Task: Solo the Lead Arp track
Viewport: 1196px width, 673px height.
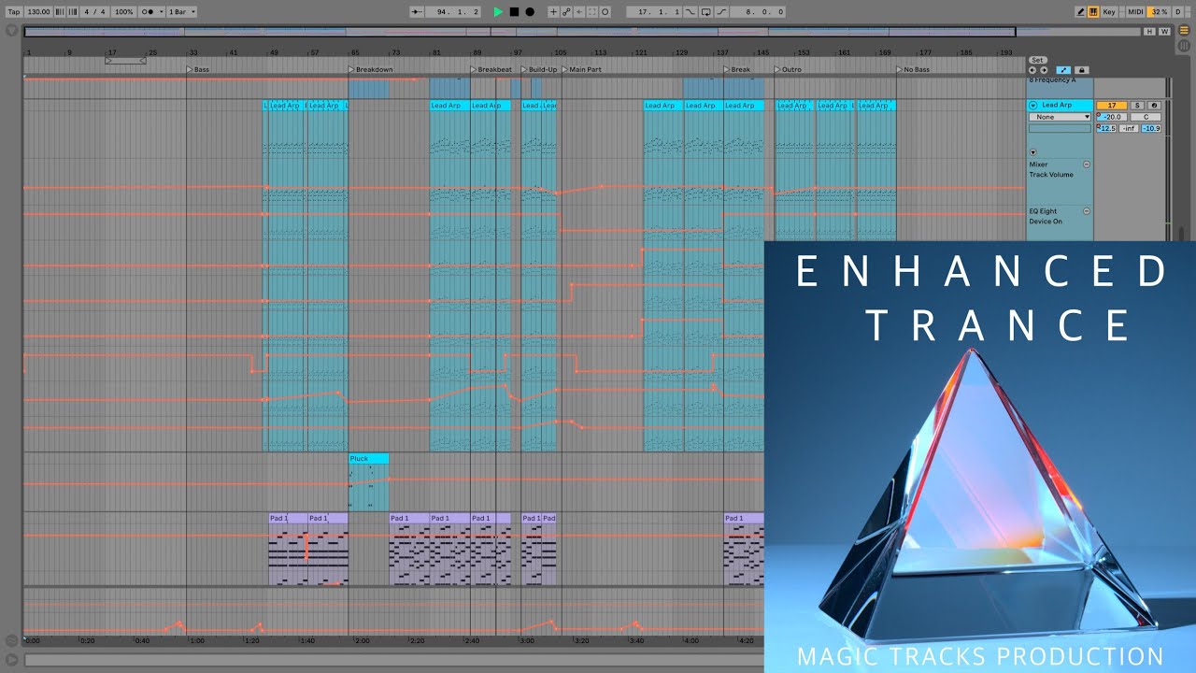Action: [x=1137, y=106]
